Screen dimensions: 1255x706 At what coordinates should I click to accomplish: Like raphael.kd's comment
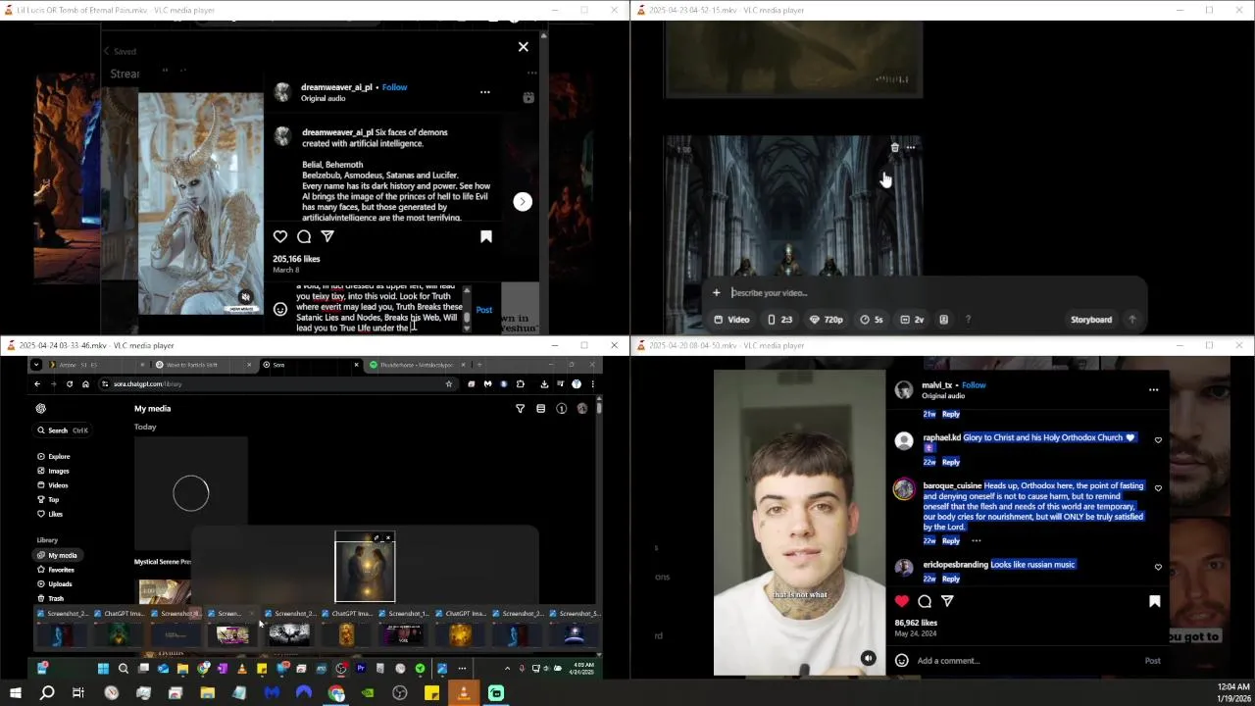click(x=1158, y=440)
